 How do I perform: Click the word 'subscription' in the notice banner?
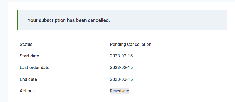pyautogui.click(x=52, y=21)
